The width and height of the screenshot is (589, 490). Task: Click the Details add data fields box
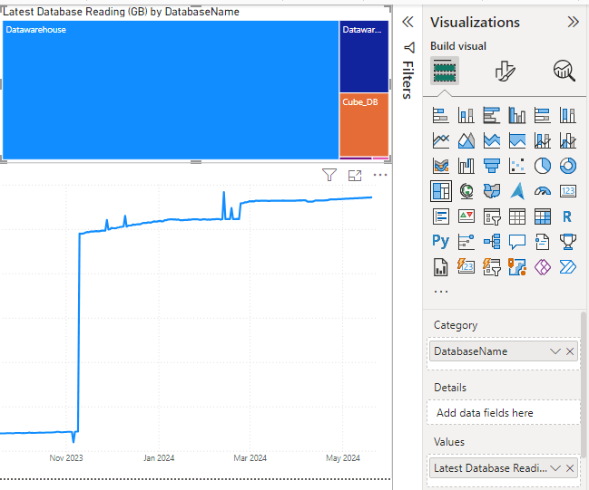pyautogui.click(x=503, y=413)
